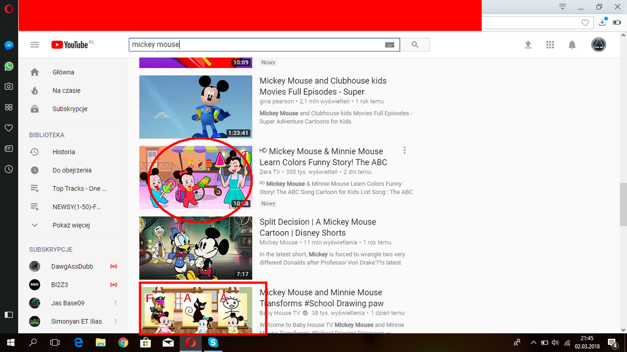Launch Microsoft Edge from the taskbar
Screen dimensions: 627x352
(78, 343)
